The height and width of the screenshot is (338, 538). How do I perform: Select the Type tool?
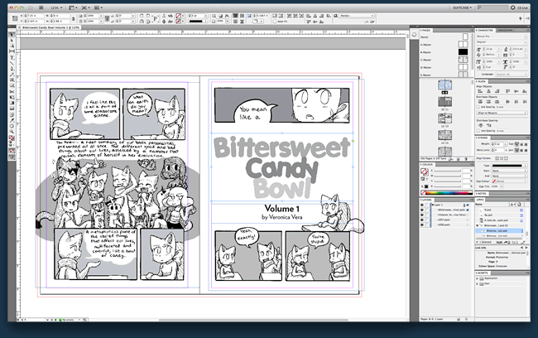tap(12, 58)
